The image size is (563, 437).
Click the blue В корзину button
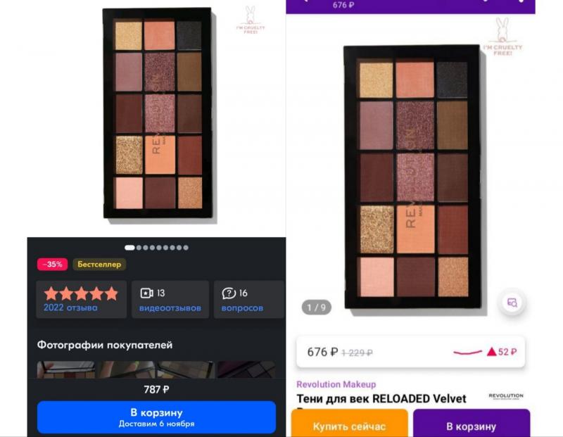point(156,417)
